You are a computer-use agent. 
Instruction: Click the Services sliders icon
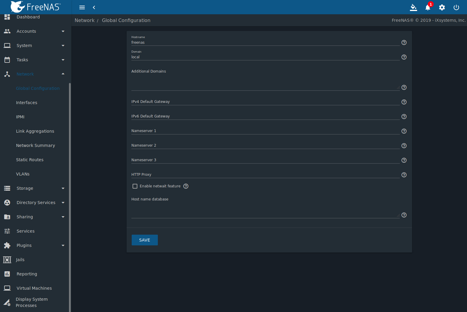[7, 231]
